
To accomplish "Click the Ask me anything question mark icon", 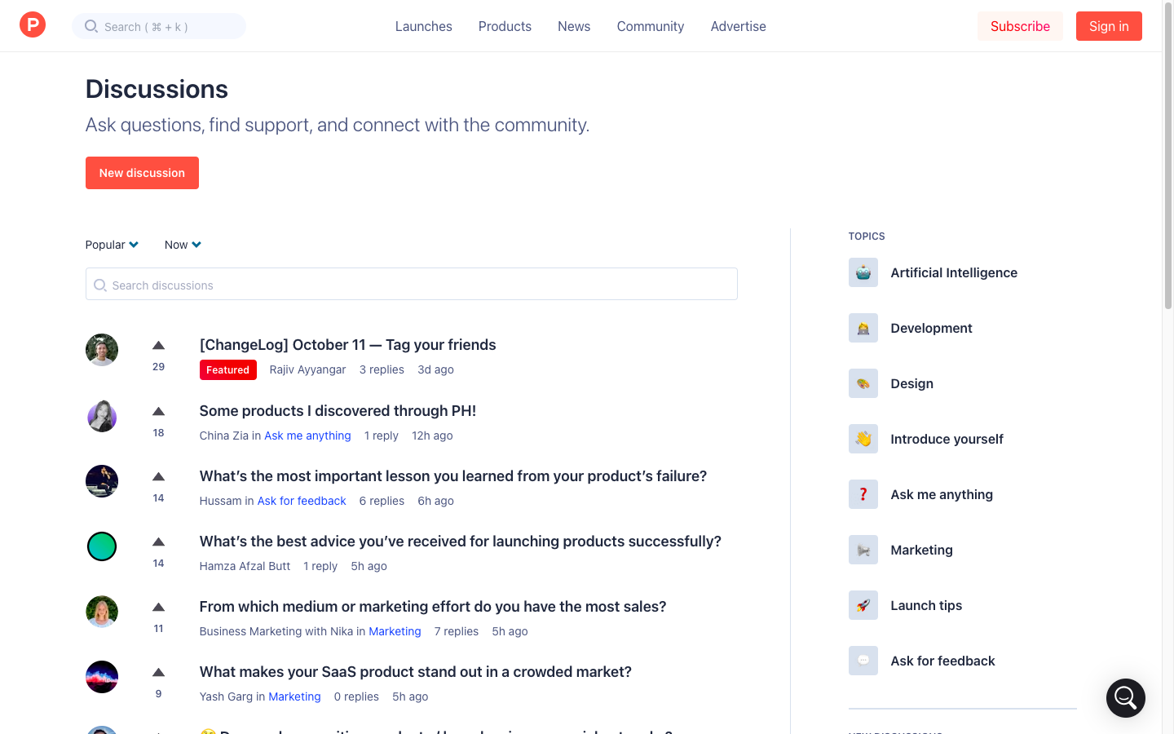I will pyautogui.click(x=863, y=494).
